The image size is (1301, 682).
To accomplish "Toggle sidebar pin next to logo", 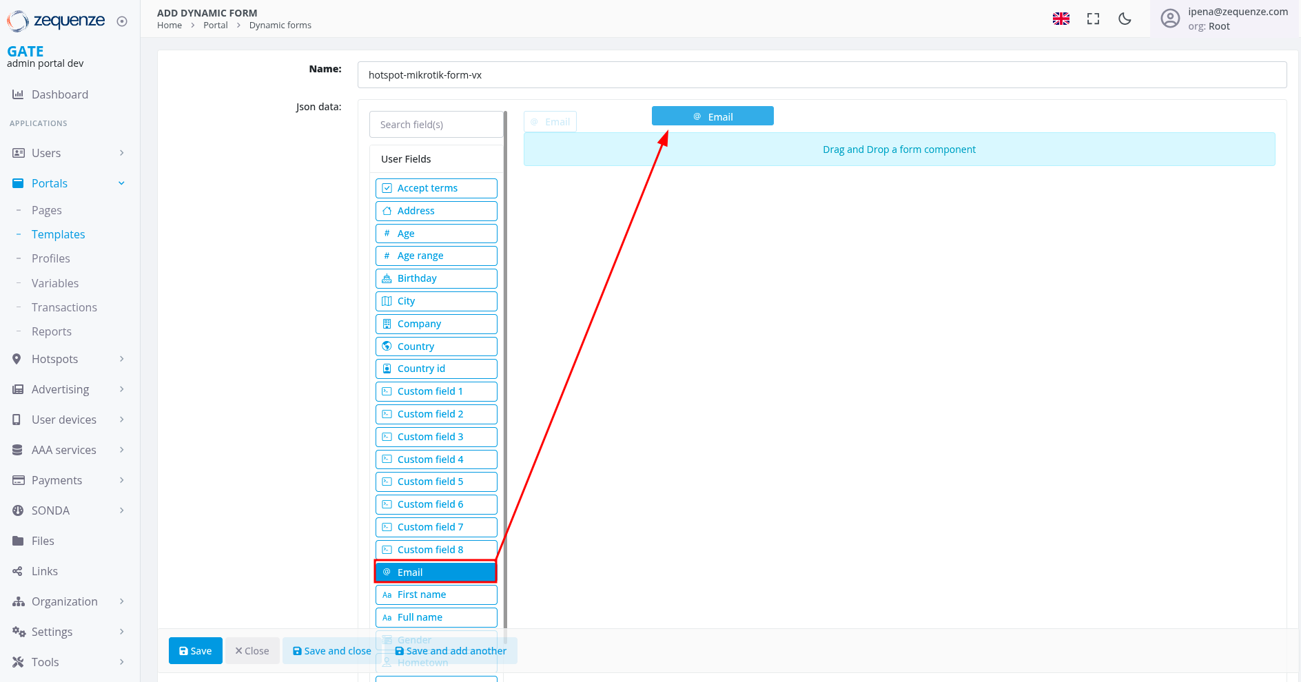I will [122, 21].
